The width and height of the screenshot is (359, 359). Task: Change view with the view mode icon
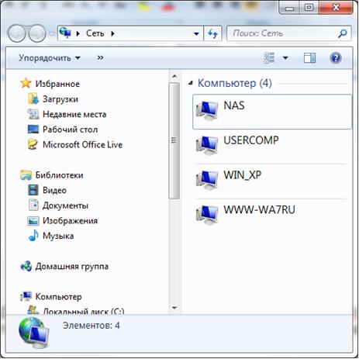[269, 58]
